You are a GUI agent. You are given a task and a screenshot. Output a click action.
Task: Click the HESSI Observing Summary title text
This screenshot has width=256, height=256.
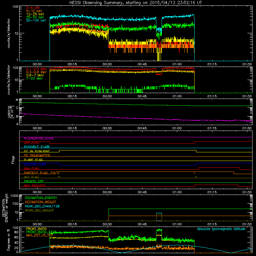click(x=135, y=3)
